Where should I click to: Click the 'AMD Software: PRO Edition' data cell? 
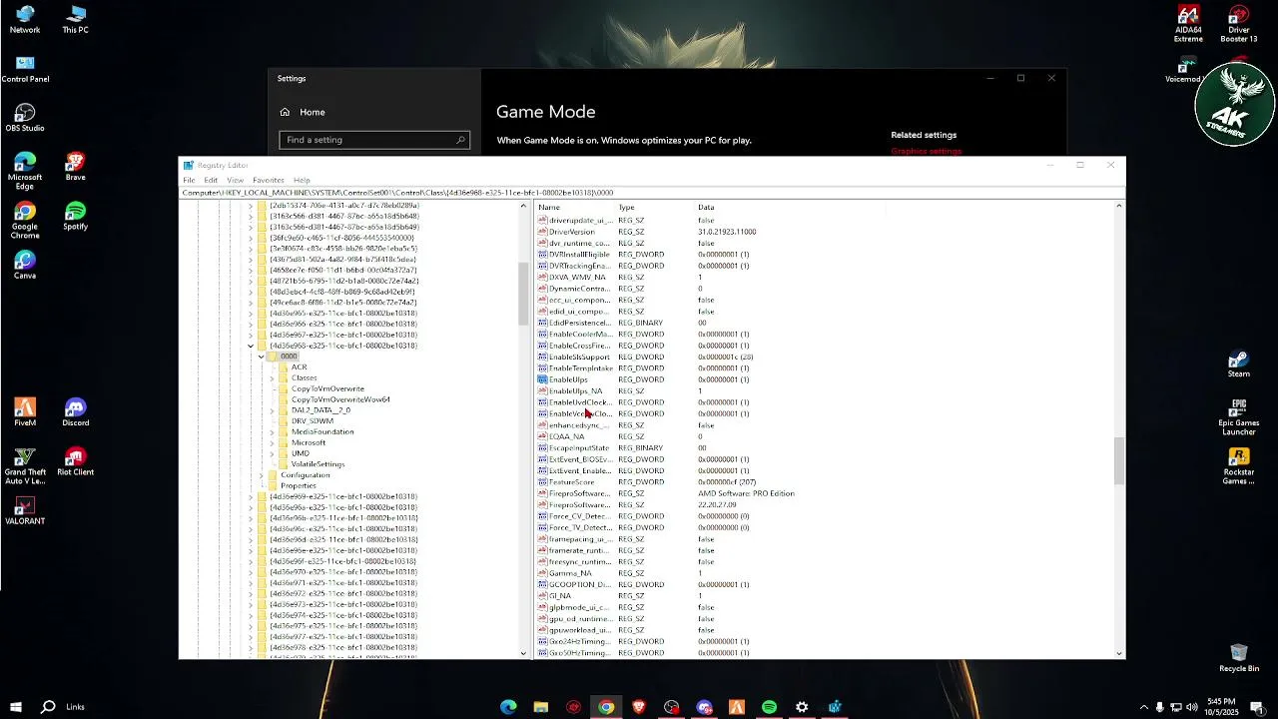pyautogui.click(x=747, y=493)
